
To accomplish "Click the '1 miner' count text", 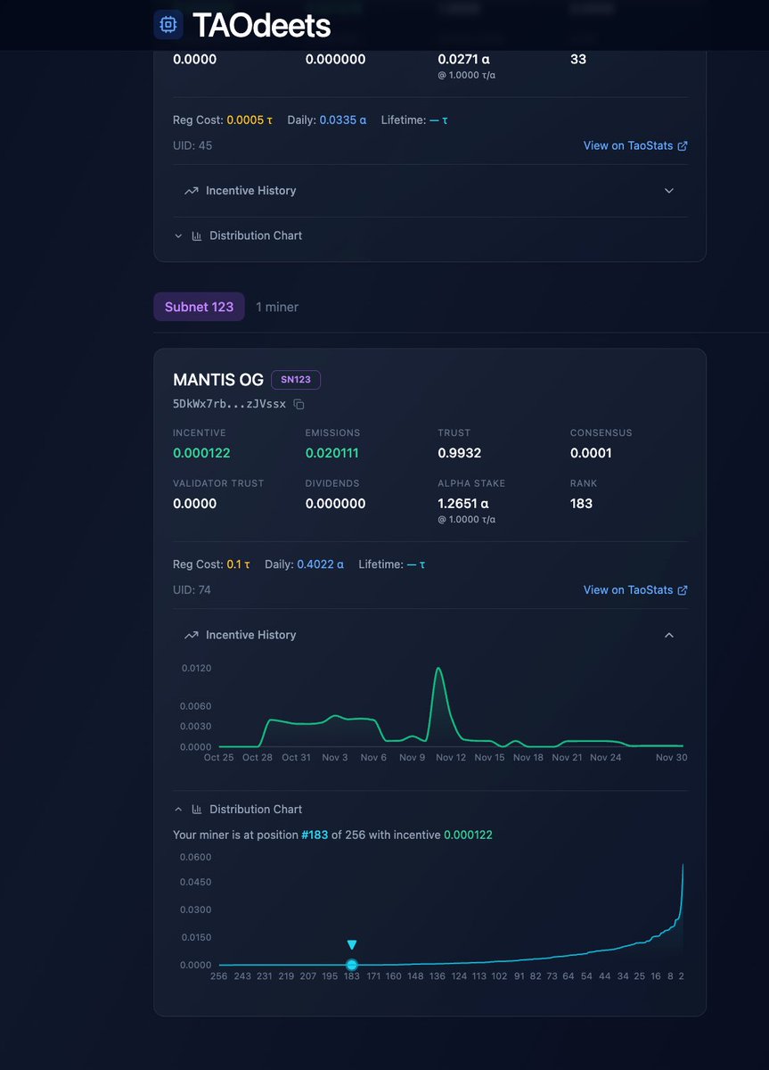I will tap(277, 307).
